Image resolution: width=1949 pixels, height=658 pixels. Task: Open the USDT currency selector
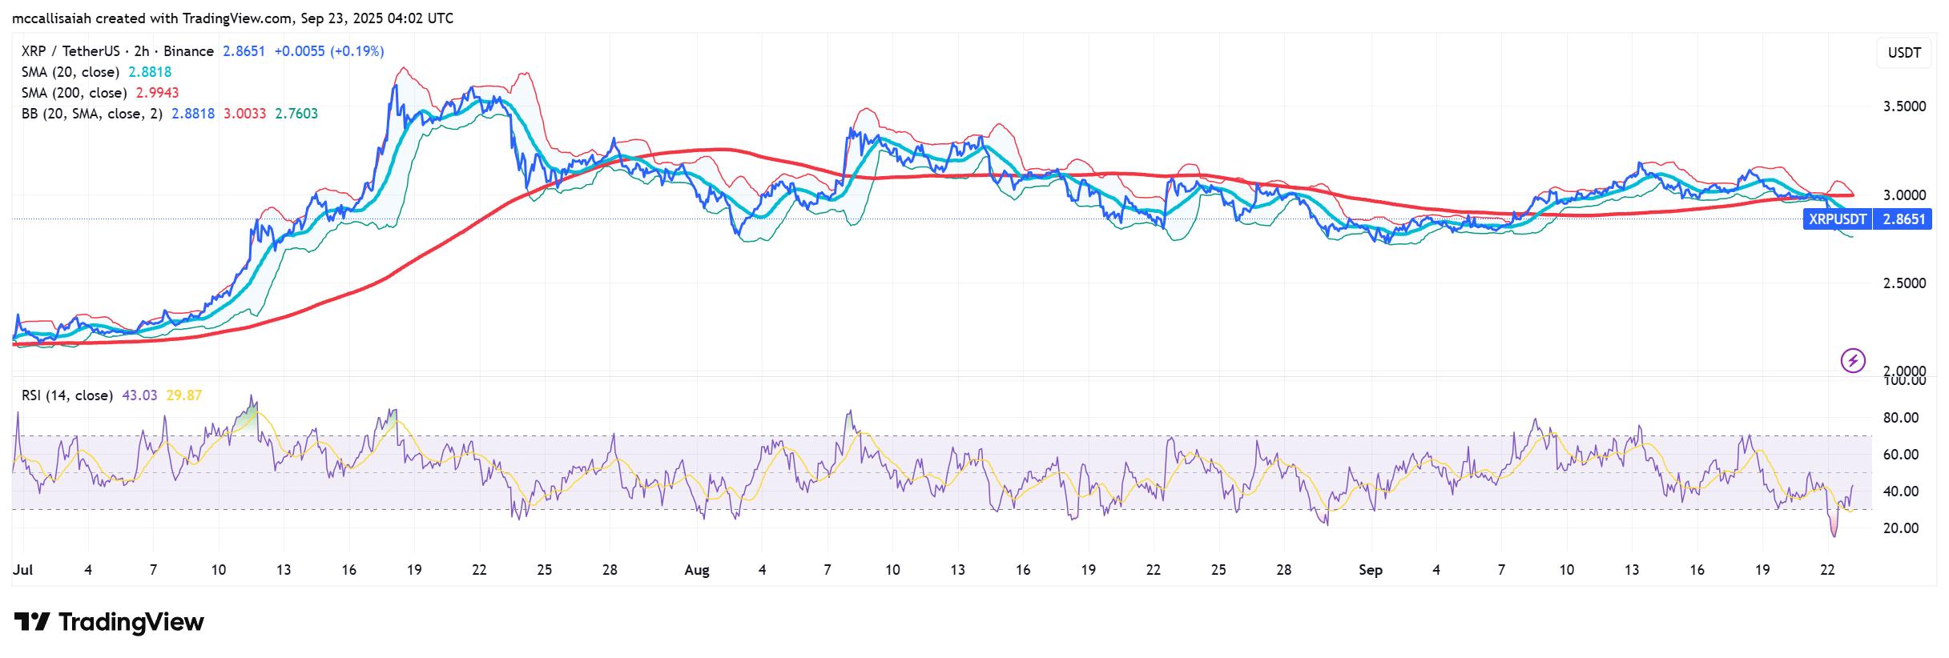click(x=1904, y=53)
